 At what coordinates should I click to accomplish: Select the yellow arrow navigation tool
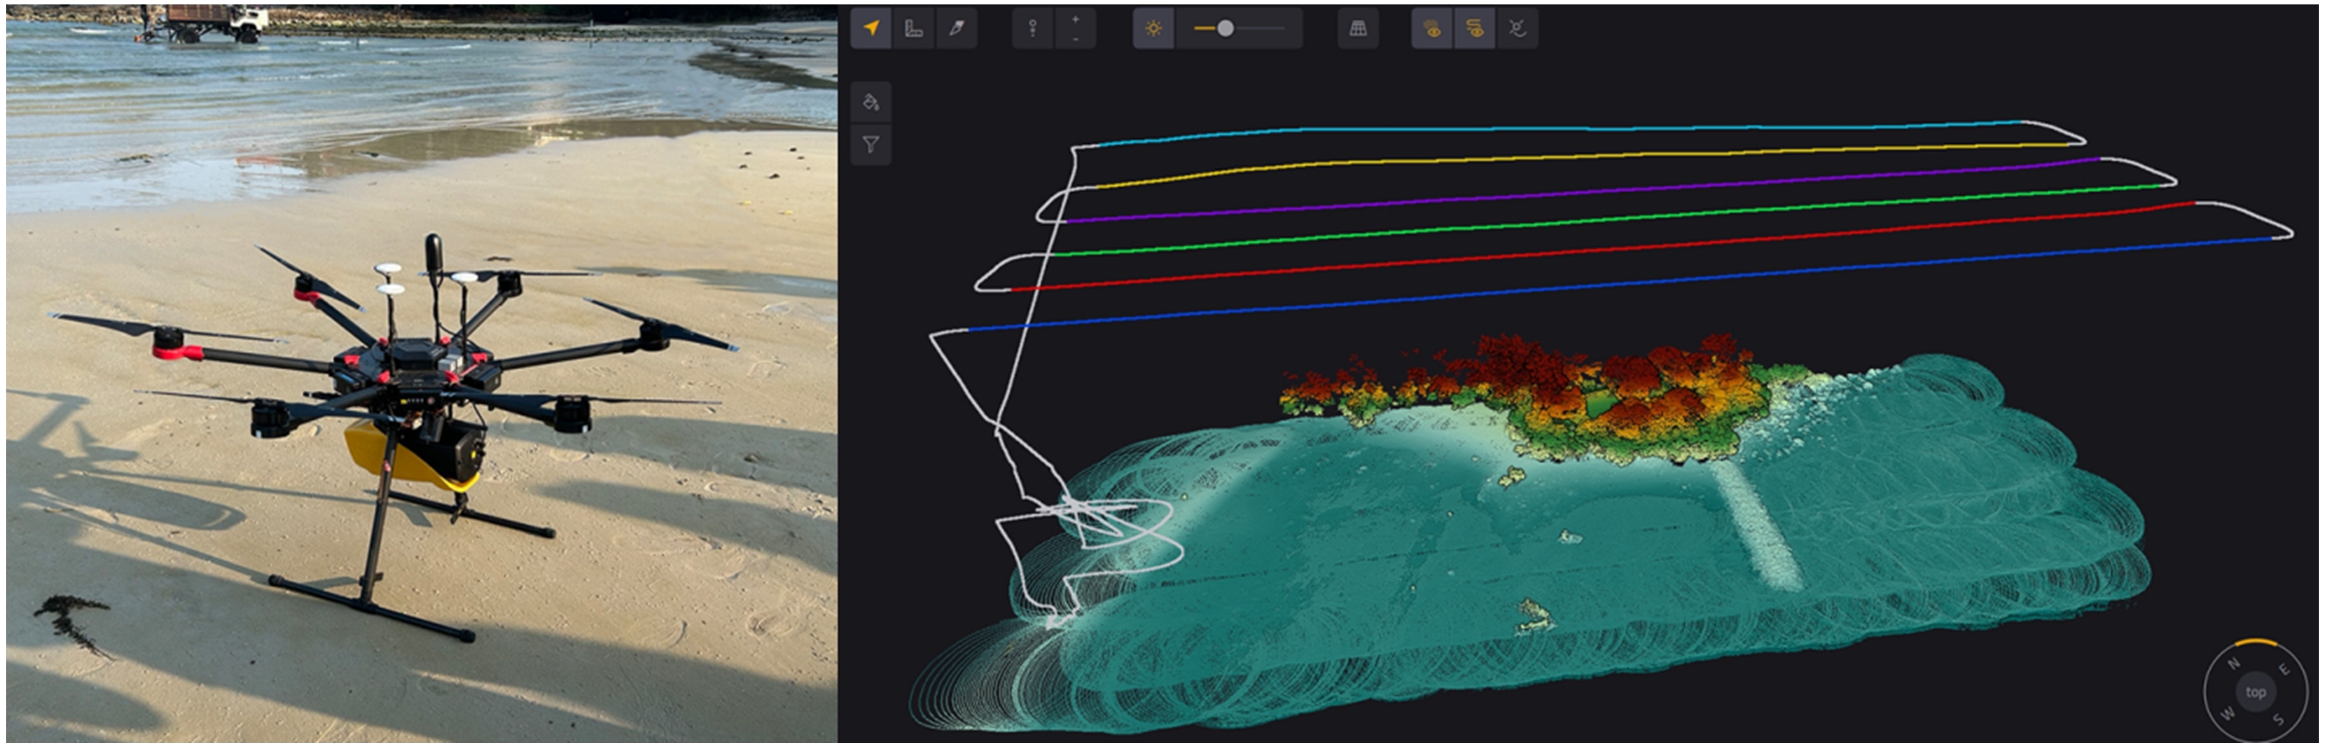[x=871, y=28]
